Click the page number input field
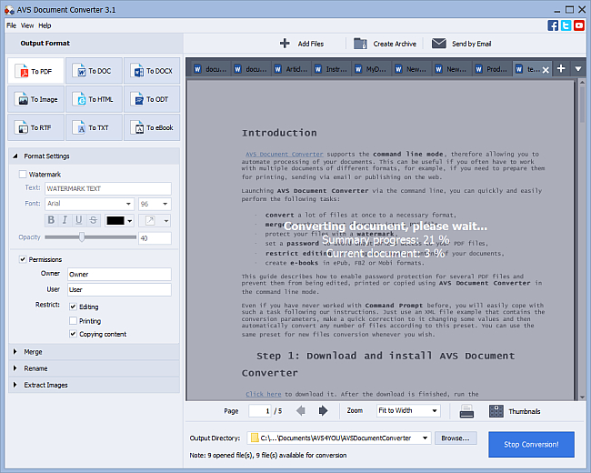 pyautogui.click(x=260, y=410)
